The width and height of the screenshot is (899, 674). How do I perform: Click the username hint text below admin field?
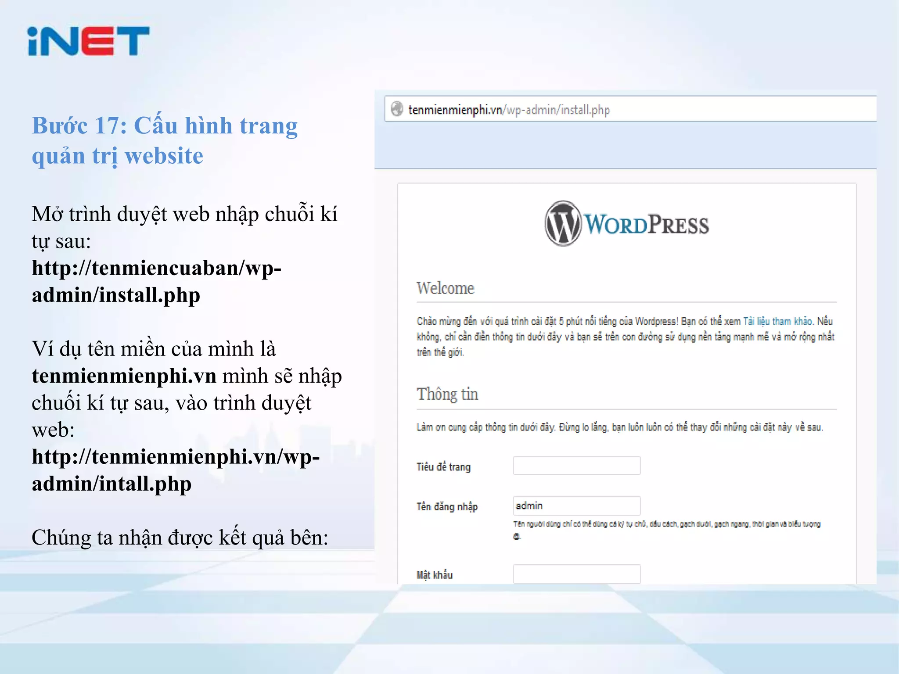666,530
